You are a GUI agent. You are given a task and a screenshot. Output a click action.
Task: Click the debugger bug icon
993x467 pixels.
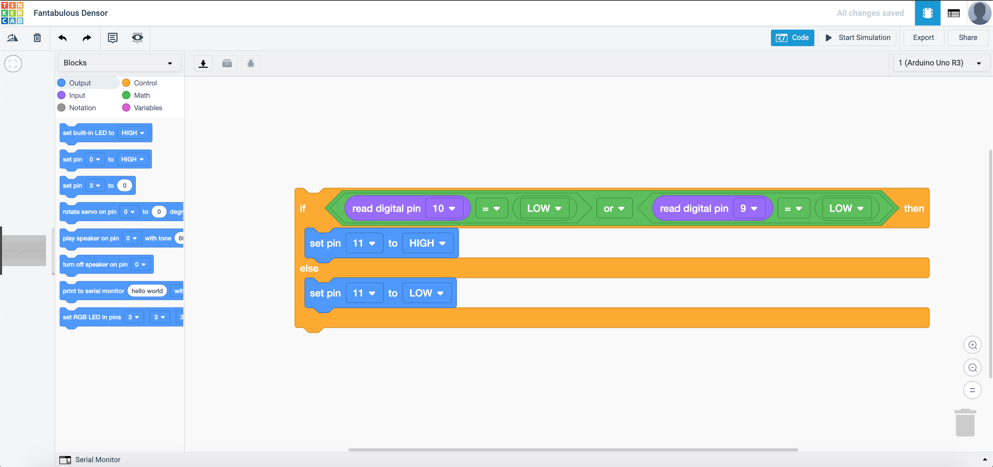coord(251,63)
